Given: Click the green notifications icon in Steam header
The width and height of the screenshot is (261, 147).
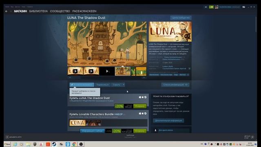Looking at the screenshot, I should point(211,7).
